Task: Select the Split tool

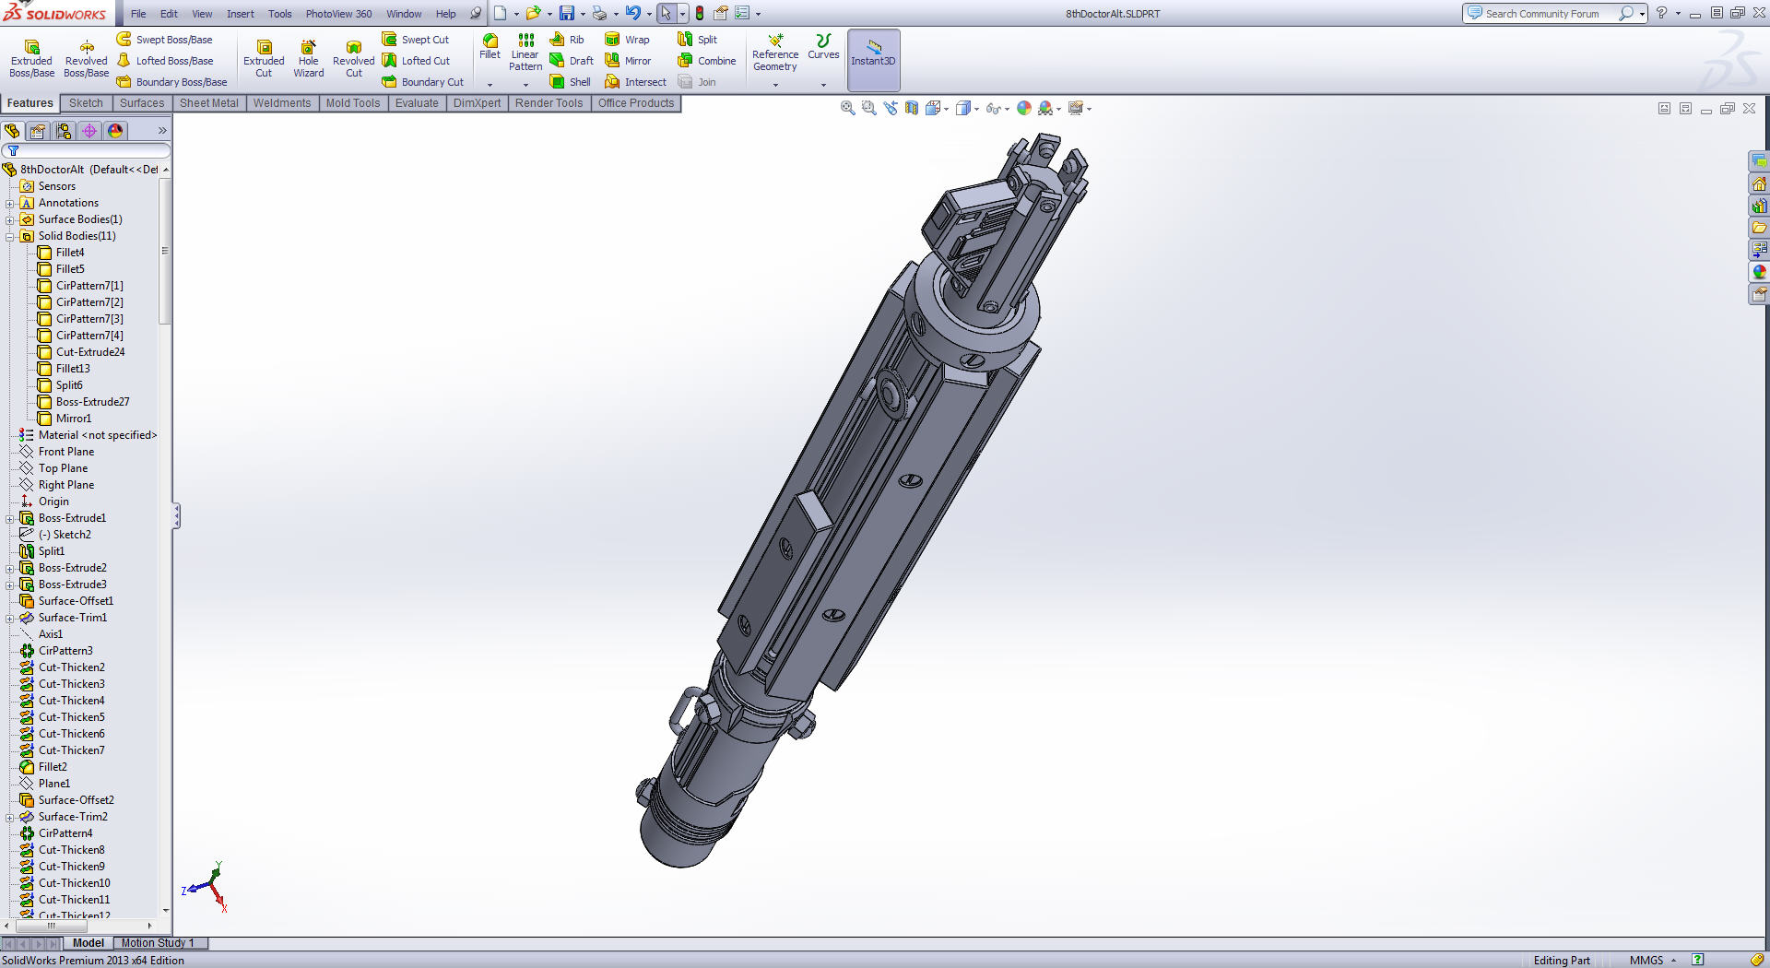Action: coord(697,40)
